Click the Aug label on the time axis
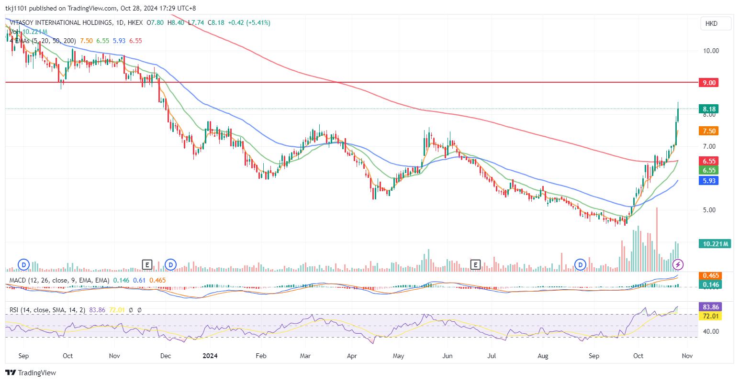 (x=543, y=356)
